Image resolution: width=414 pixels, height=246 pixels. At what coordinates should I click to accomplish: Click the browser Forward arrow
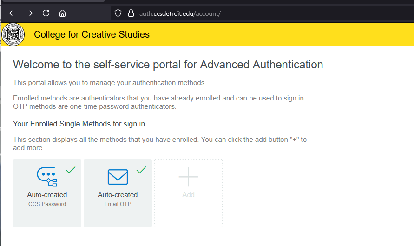[x=29, y=13]
